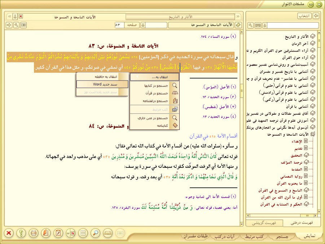Click the page icon next to الإهداء
The width and height of the screenshot is (325, 244).
(x=306, y=141)
